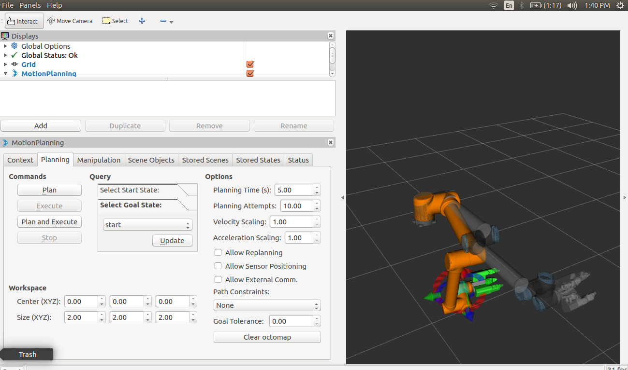628x370 pixels.
Task: Collapse the MotionPlanning tree item
Action: tap(5, 73)
